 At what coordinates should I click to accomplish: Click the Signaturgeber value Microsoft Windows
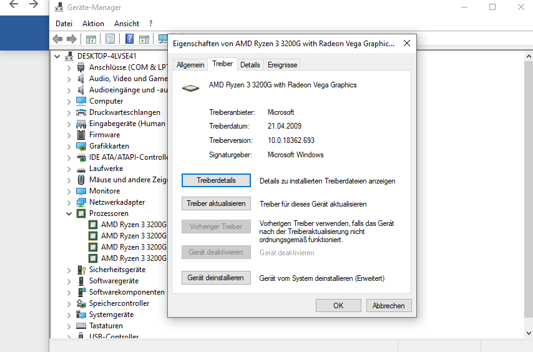[295, 155]
